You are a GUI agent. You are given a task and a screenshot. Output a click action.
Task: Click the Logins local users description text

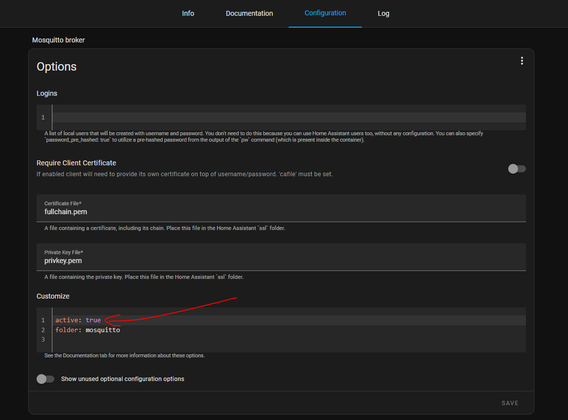pos(263,137)
